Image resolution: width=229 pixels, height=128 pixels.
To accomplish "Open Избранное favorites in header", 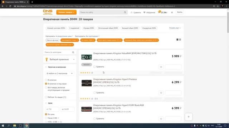I will point(149,12).
